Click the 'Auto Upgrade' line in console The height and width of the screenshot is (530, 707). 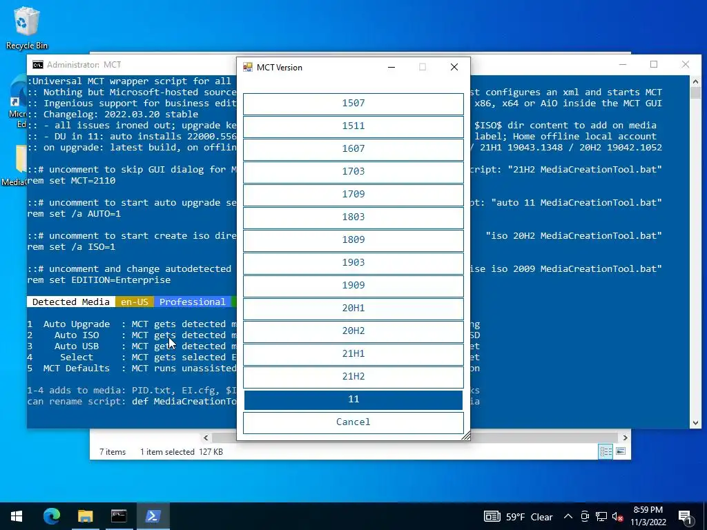[132, 324]
